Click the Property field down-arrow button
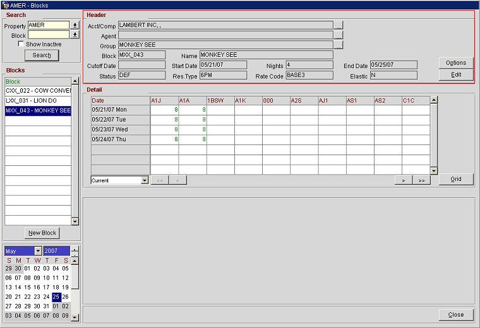This screenshot has width=480, height=328. click(75, 26)
